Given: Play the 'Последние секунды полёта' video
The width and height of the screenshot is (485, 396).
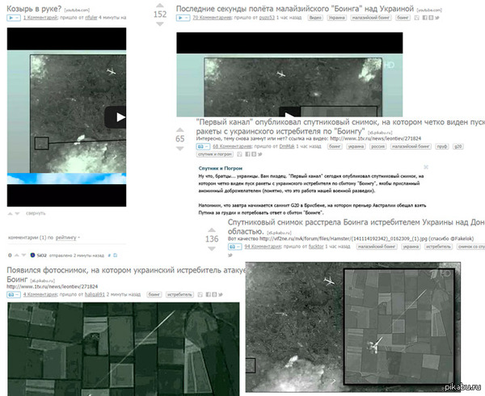Looking at the screenshot, I should coord(289,112).
